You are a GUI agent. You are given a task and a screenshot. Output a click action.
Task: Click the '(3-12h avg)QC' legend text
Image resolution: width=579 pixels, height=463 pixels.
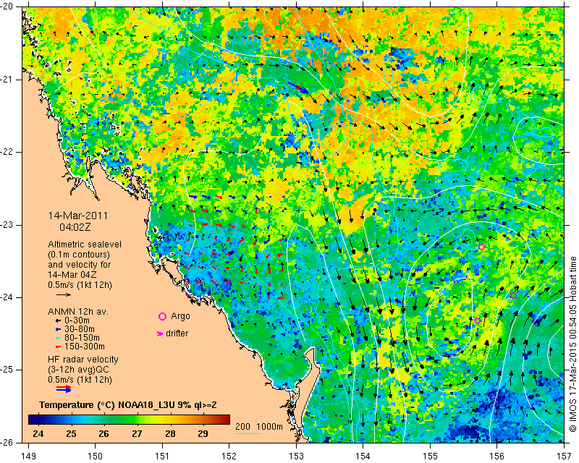click(78, 369)
